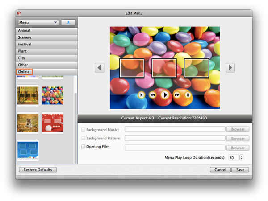Click the rewind button in preview

point(153,95)
